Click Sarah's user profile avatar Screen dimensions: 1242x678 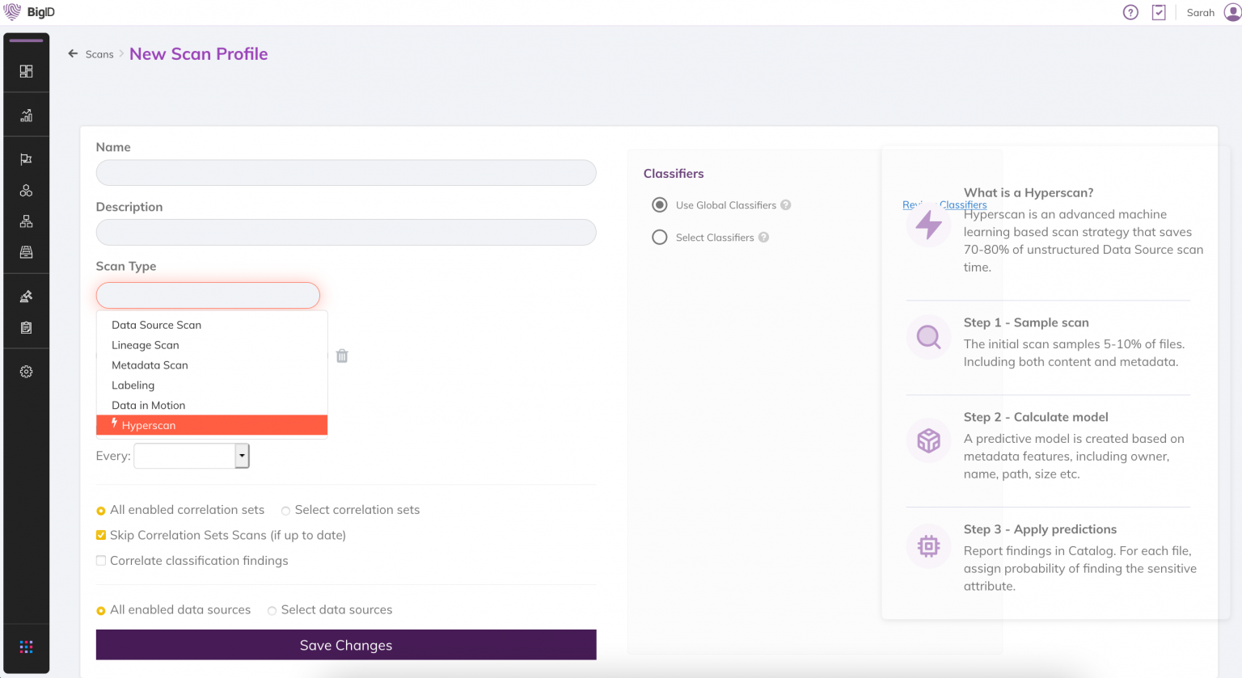[x=1232, y=12]
